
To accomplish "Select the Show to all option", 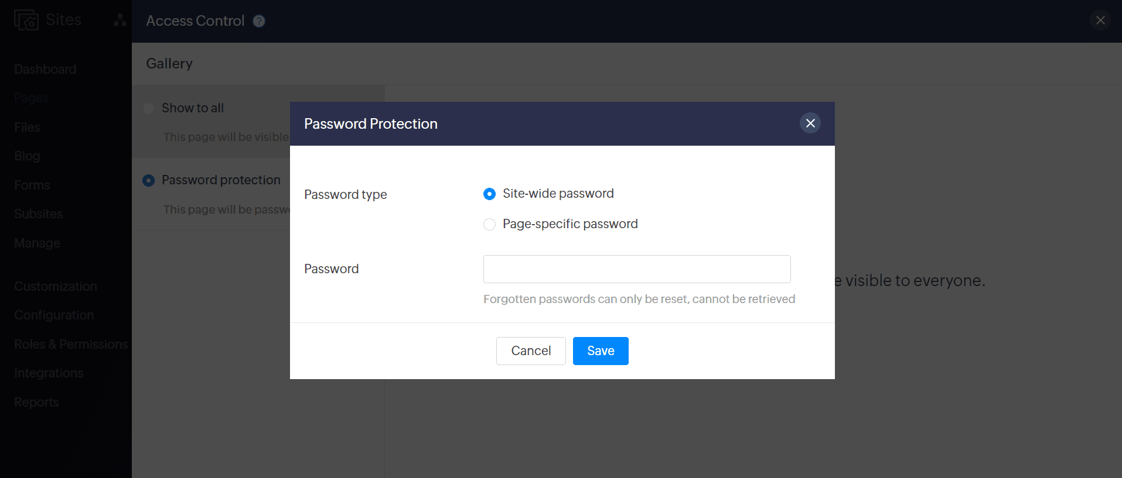I will click(x=149, y=108).
